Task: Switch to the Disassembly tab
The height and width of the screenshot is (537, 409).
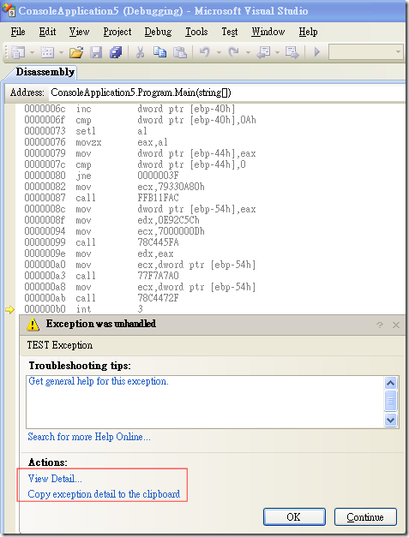Action: (x=45, y=72)
